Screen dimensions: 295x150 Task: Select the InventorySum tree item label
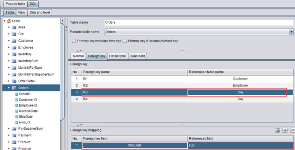pyautogui.click(x=28, y=61)
